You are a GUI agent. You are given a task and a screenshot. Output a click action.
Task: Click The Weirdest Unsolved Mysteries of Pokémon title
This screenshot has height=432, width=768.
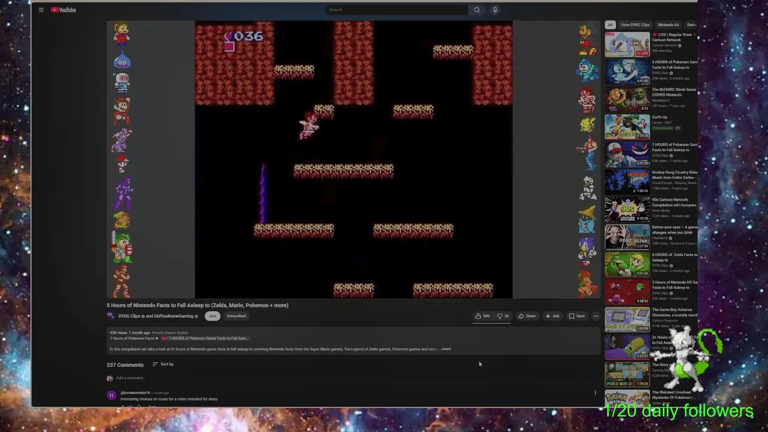(x=674, y=395)
